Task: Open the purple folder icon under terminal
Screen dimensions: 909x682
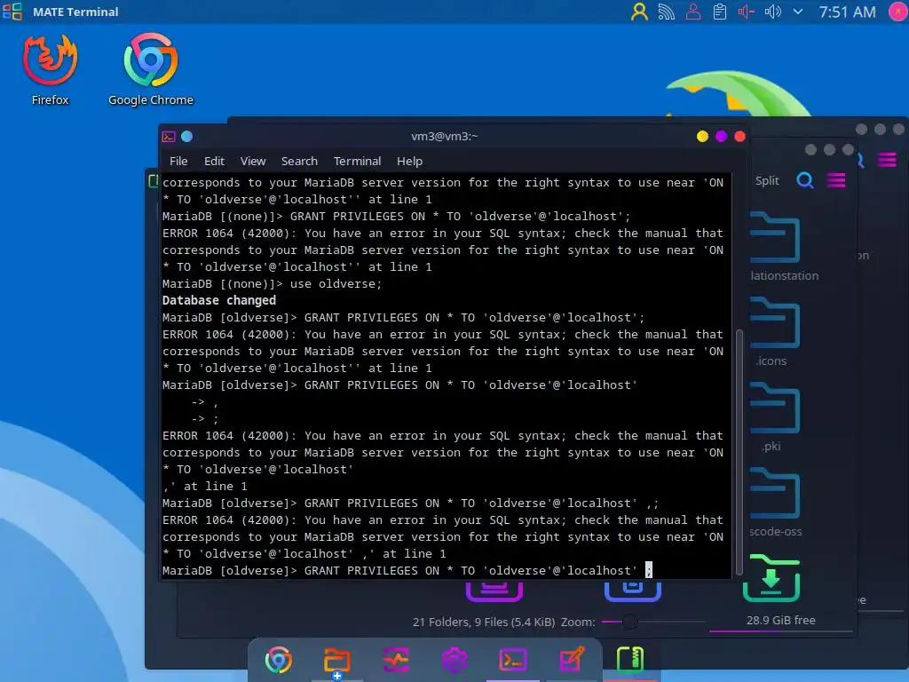Action: point(494,591)
